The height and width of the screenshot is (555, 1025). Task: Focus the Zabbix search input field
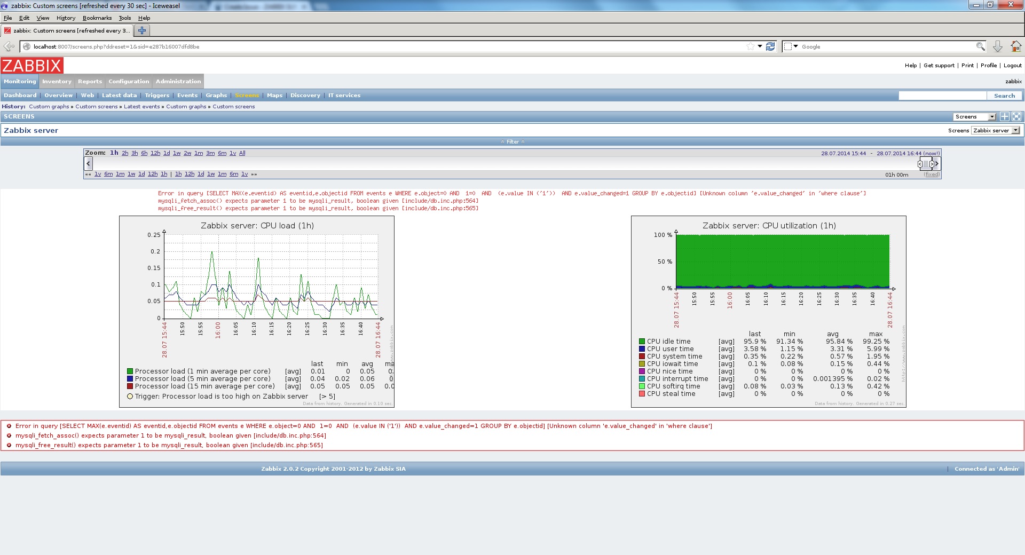[942, 96]
